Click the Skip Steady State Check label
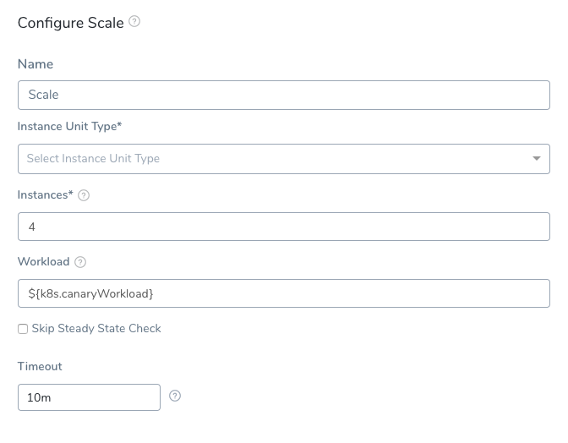568x443 pixels. pyautogui.click(x=96, y=329)
